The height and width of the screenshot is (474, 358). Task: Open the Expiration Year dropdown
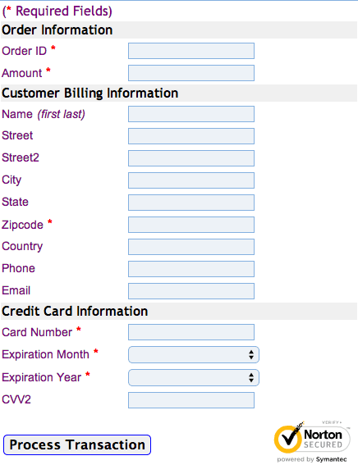tap(194, 377)
